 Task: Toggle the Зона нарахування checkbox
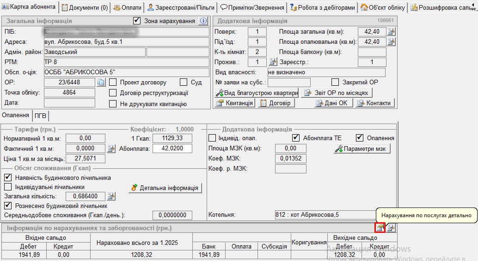(137, 21)
